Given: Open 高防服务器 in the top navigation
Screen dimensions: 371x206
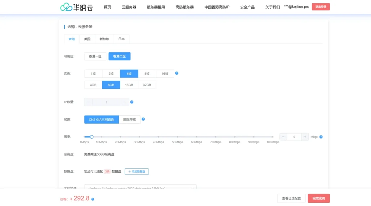Looking at the screenshot, I should coord(184,7).
